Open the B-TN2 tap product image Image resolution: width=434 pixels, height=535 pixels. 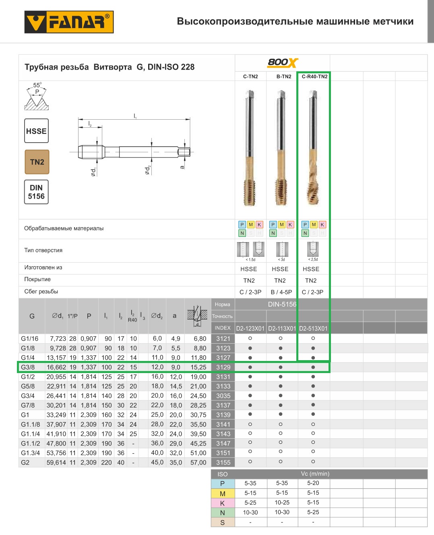coord(281,148)
